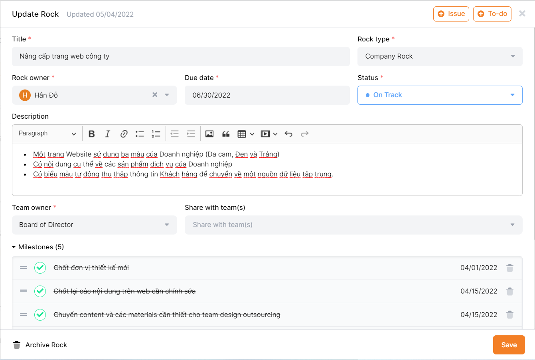The height and width of the screenshot is (360, 535).
Task: Click second bullet 'Có nội dung cụ thể'
Action: [133, 164]
